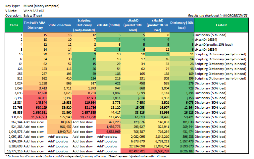Screen dimensions: 254x159
Task: Select the 'Dictionary (50% load)' column header
Action: [181, 25]
